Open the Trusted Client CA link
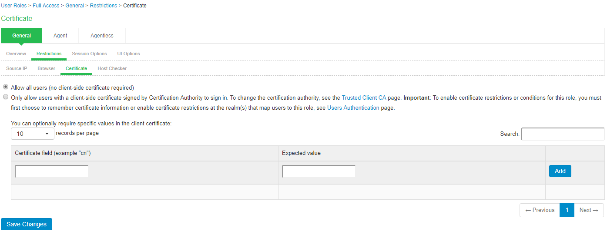This screenshot has height=232, width=607. (x=364, y=98)
